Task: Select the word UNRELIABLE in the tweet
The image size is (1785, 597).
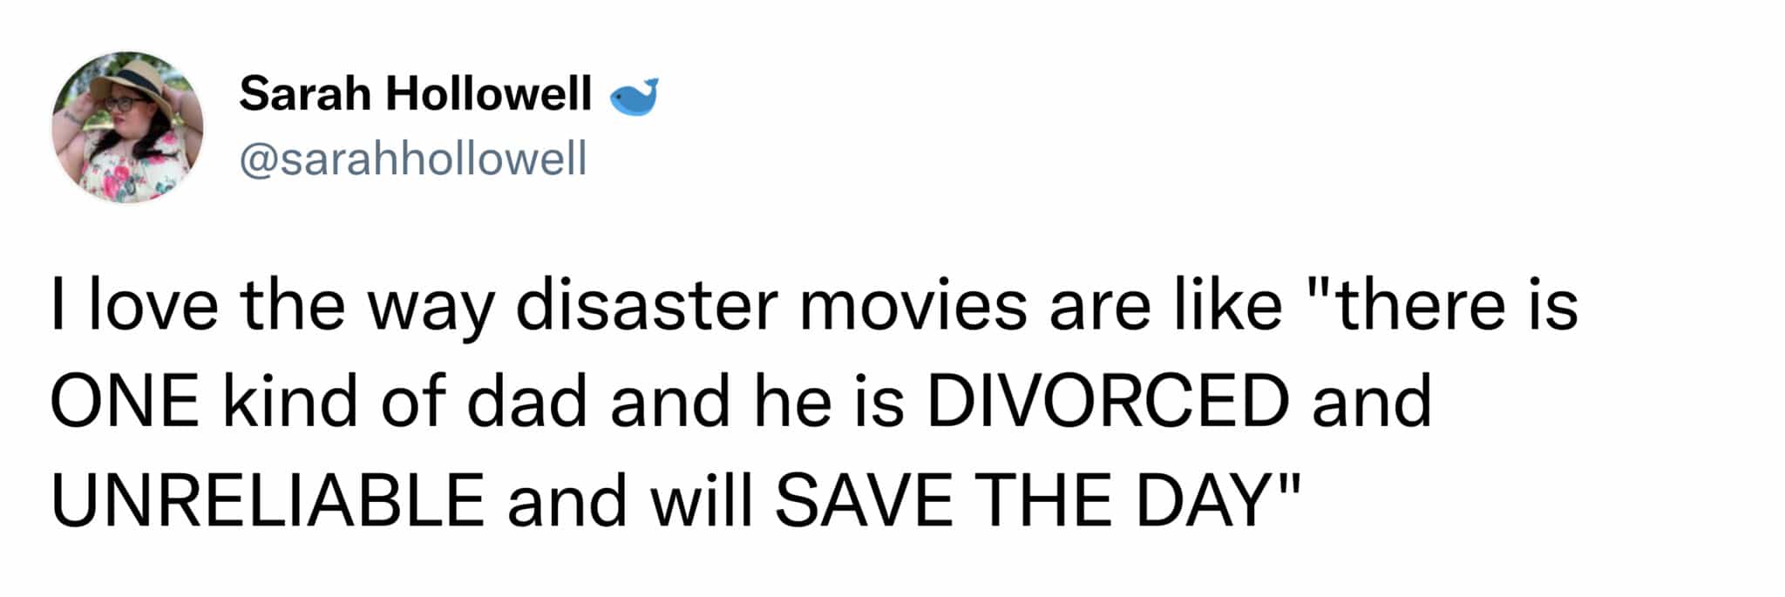Action: (x=268, y=500)
